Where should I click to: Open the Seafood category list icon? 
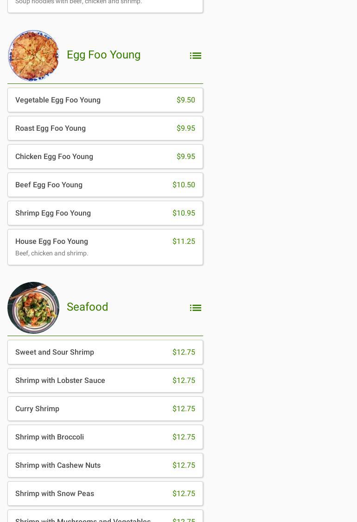[195, 308]
